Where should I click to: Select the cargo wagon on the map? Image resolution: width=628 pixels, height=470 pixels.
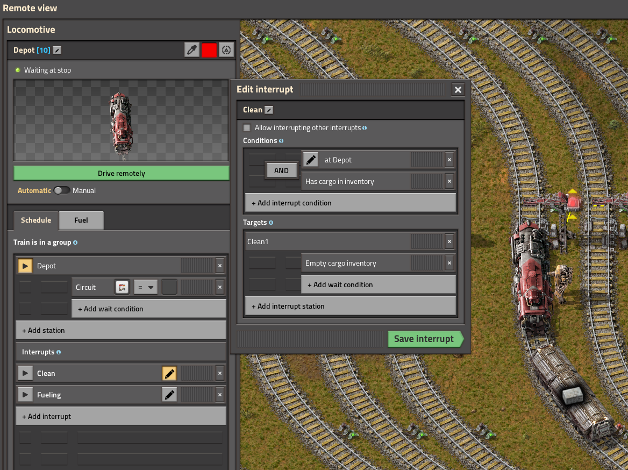point(573,391)
